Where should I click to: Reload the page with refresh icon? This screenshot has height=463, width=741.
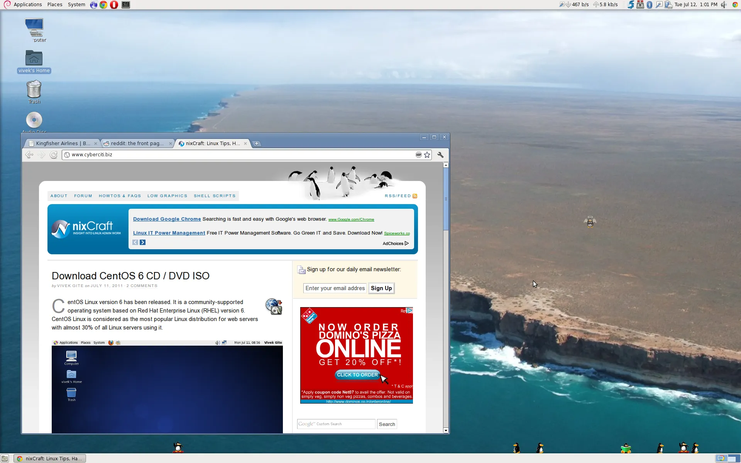click(54, 155)
